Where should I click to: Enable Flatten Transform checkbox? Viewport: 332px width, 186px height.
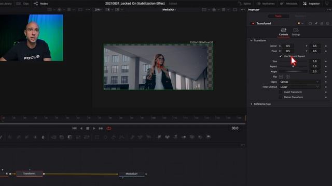[280, 97]
